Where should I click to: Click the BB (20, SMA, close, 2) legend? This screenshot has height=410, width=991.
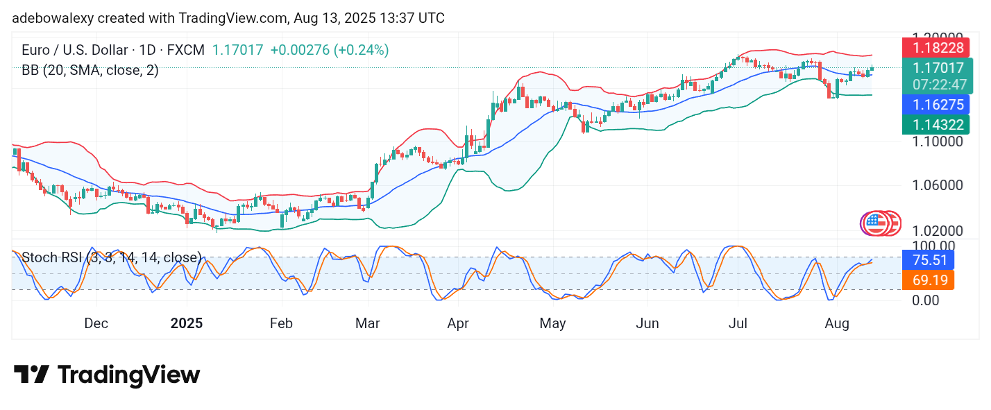tap(90, 70)
